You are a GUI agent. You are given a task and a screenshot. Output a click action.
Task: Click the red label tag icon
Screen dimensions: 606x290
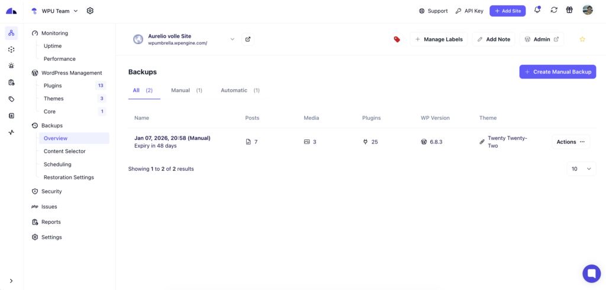coord(397,40)
